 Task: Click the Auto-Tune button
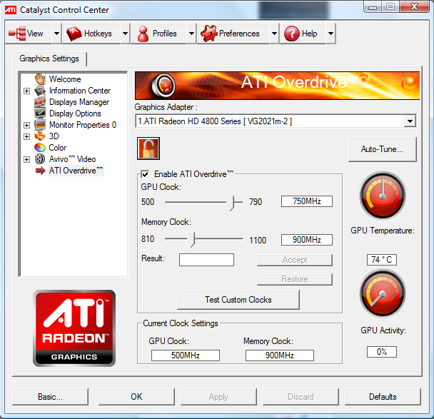coord(382,149)
